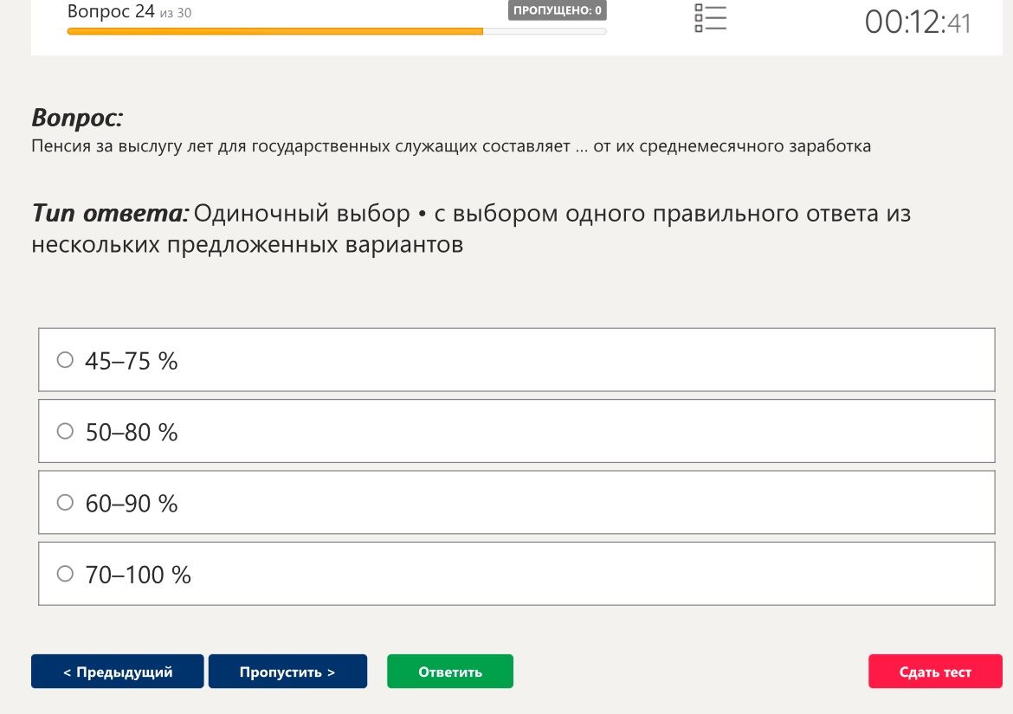Click the 00:12:41 countdown timer

pyautogui.click(x=918, y=22)
